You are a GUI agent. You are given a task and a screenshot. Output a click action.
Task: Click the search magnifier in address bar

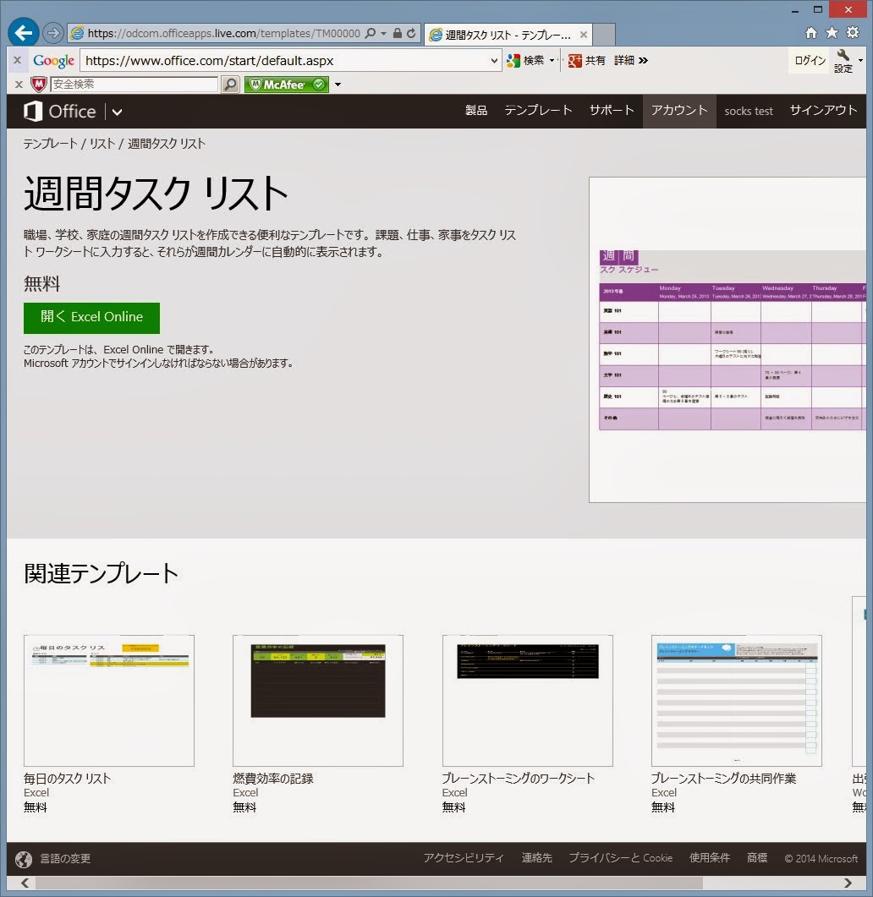tap(371, 33)
